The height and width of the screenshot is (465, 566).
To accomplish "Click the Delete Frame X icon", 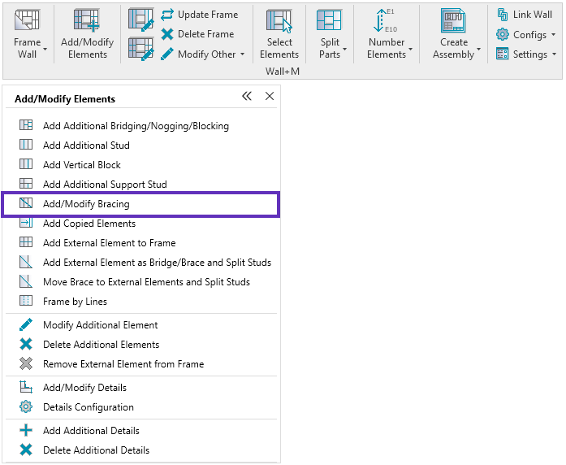I will [167, 34].
